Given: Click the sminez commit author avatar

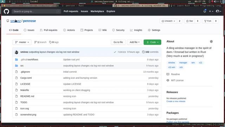Looking at the screenshot, I should tap(17, 52).
